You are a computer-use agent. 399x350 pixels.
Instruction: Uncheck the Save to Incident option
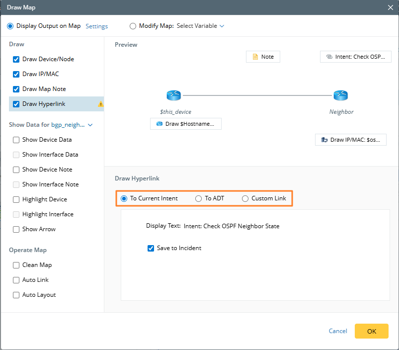click(151, 248)
